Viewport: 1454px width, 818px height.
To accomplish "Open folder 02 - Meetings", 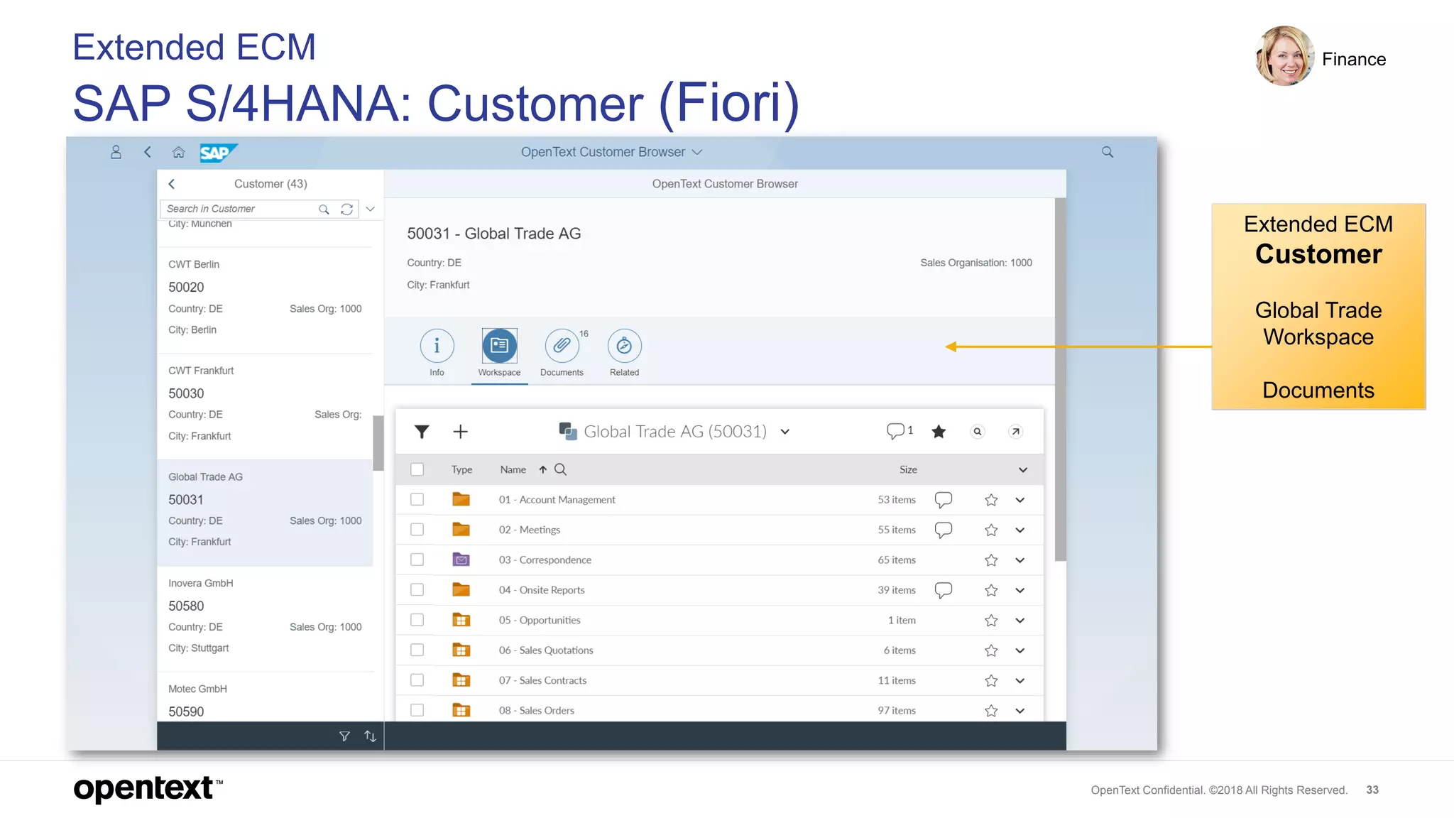I will pyautogui.click(x=529, y=530).
